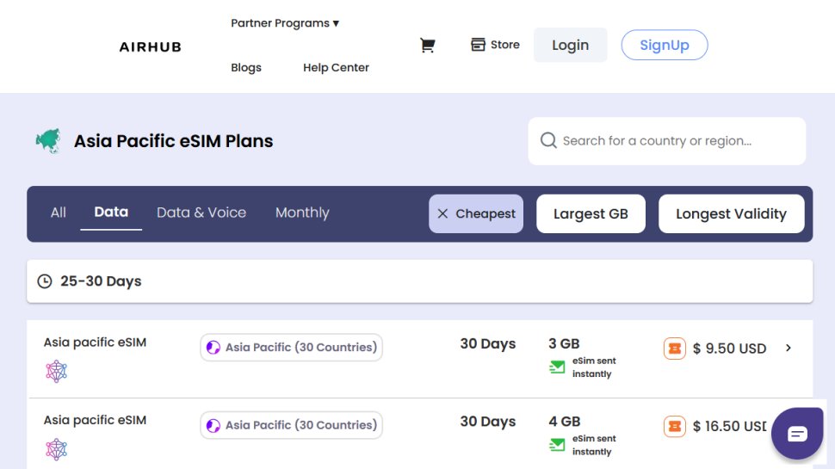The height and width of the screenshot is (469, 835).
Task: Click the Asia Pacific map icon
Action: (48, 141)
